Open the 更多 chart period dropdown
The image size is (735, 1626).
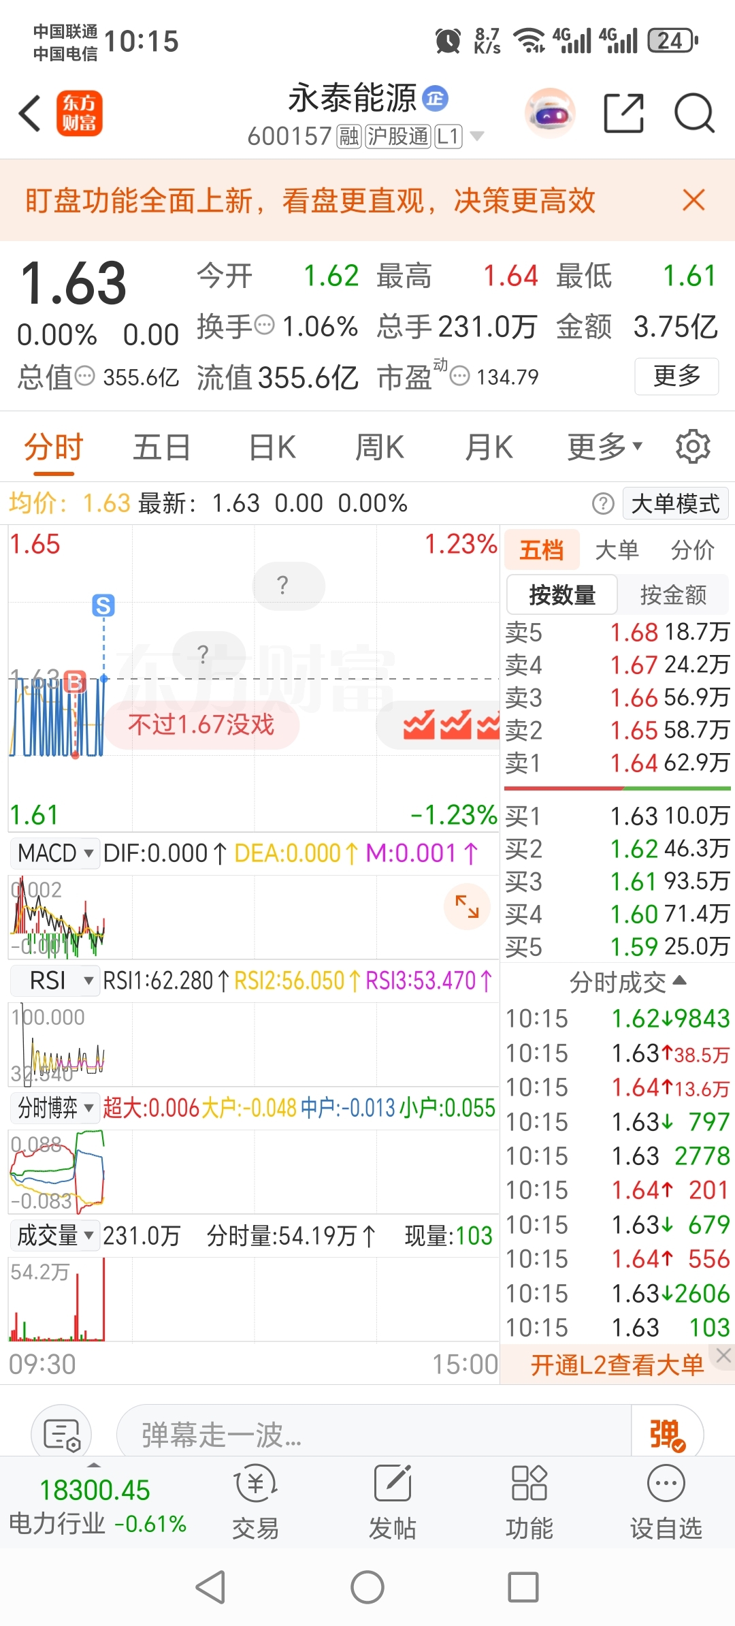click(605, 447)
